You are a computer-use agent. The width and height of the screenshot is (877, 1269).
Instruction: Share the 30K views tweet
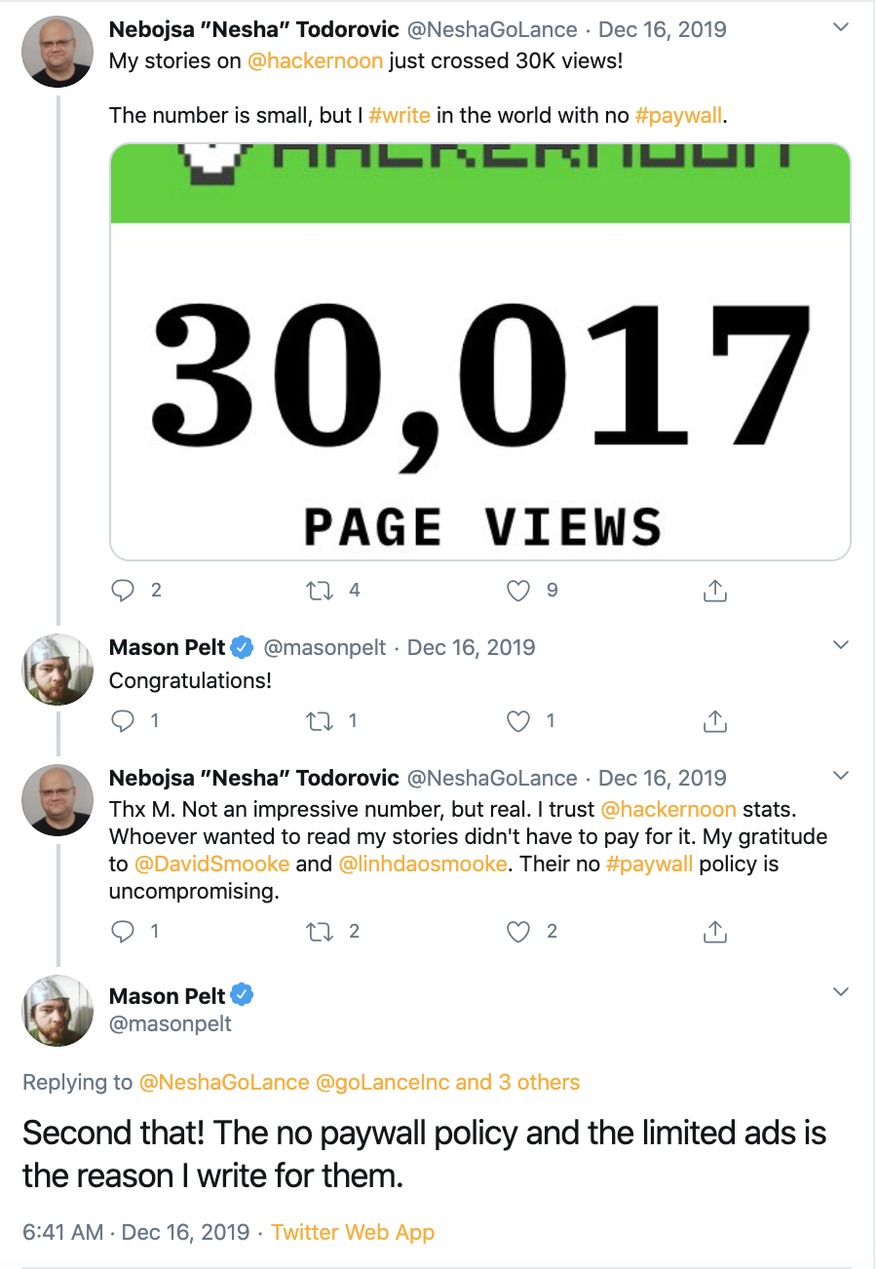[715, 591]
